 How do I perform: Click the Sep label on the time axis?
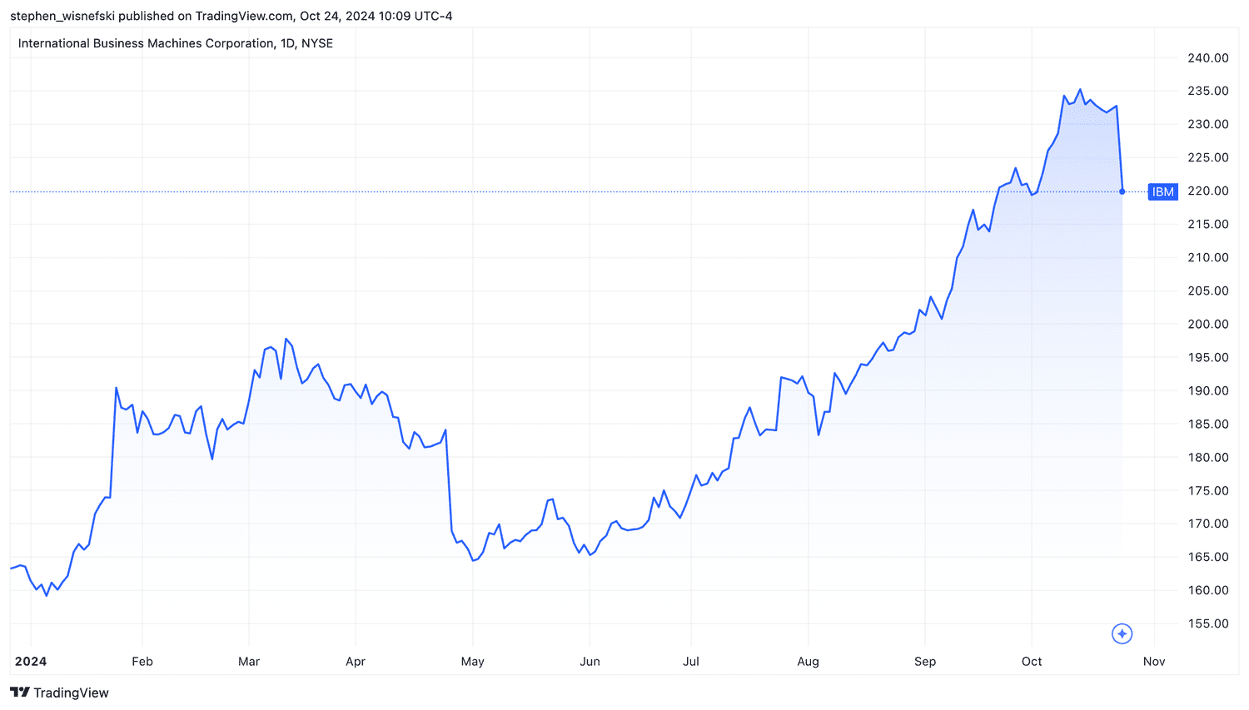(925, 662)
